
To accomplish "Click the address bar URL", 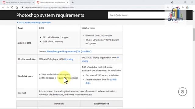I will click(49, 7).
